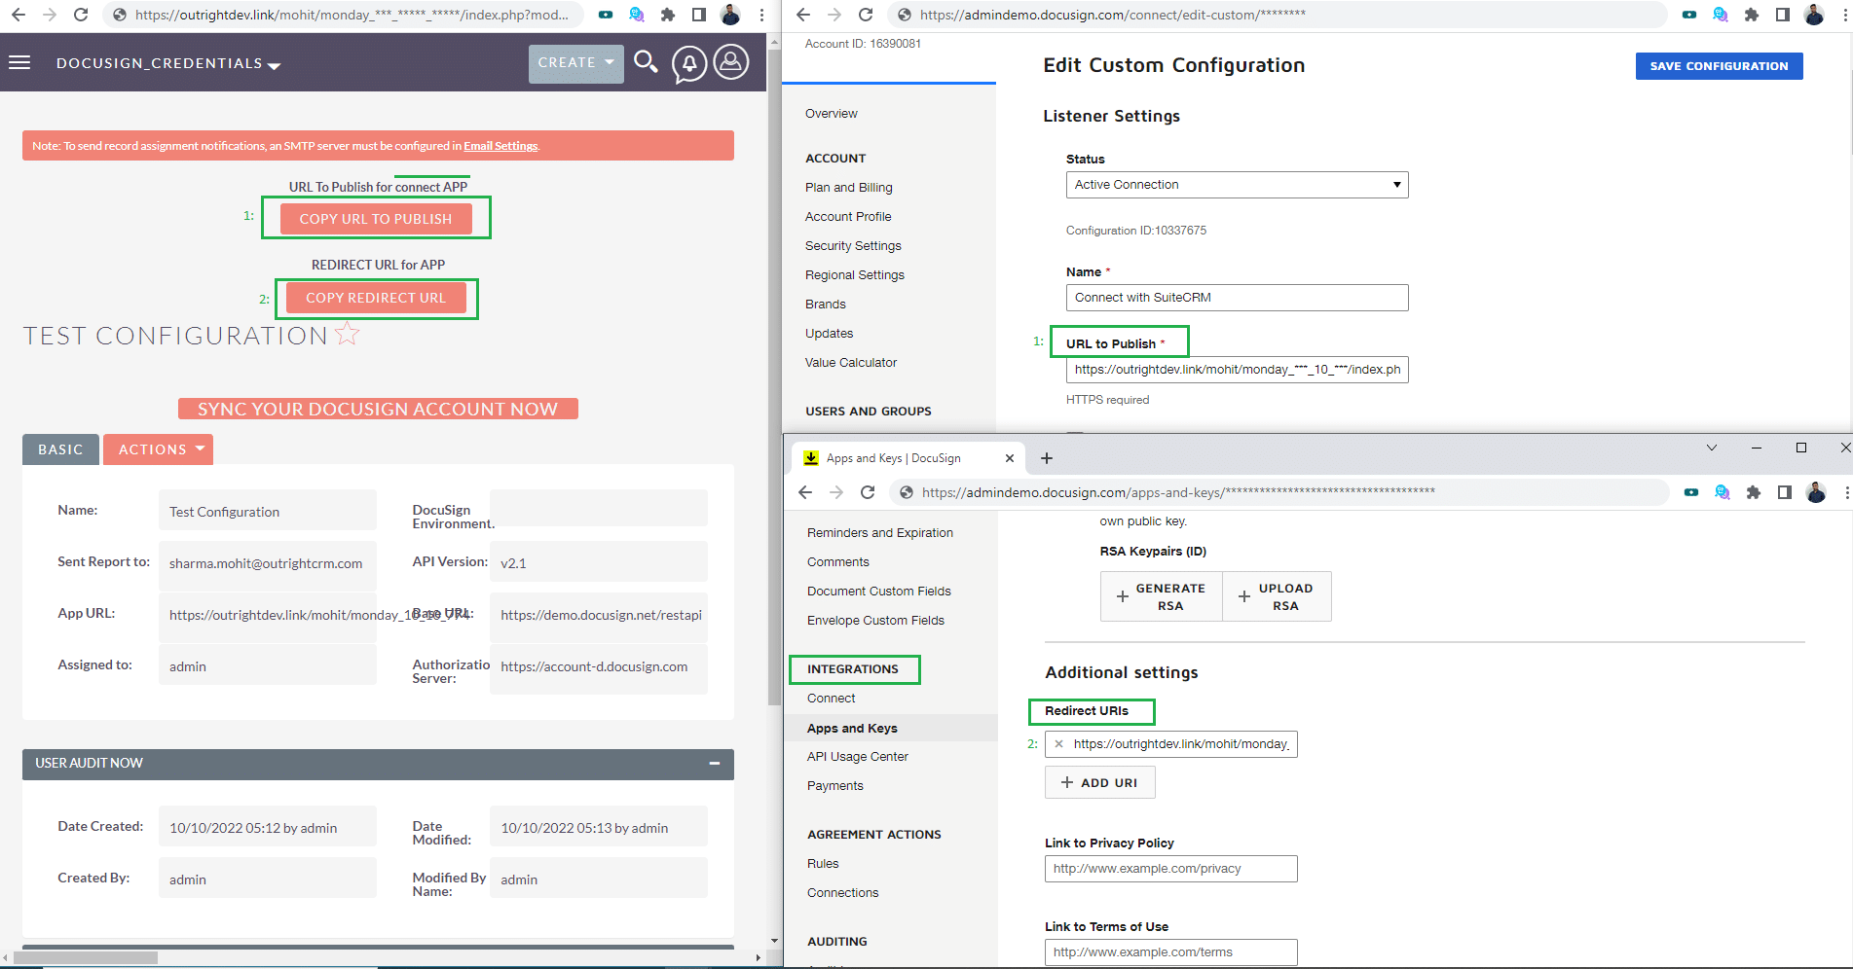Open Payments sidebar item

coord(834,786)
